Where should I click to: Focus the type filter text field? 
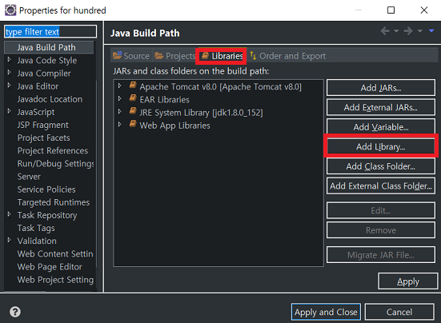point(50,31)
